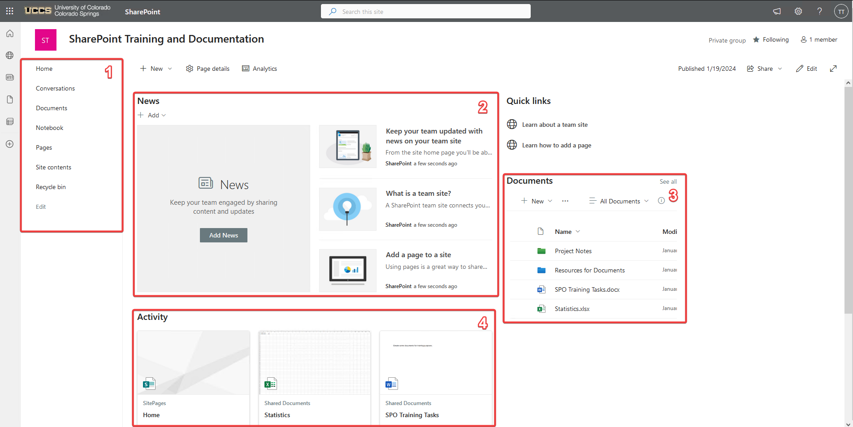
Task: Expand the New page menu in command bar
Action: (156, 69)
